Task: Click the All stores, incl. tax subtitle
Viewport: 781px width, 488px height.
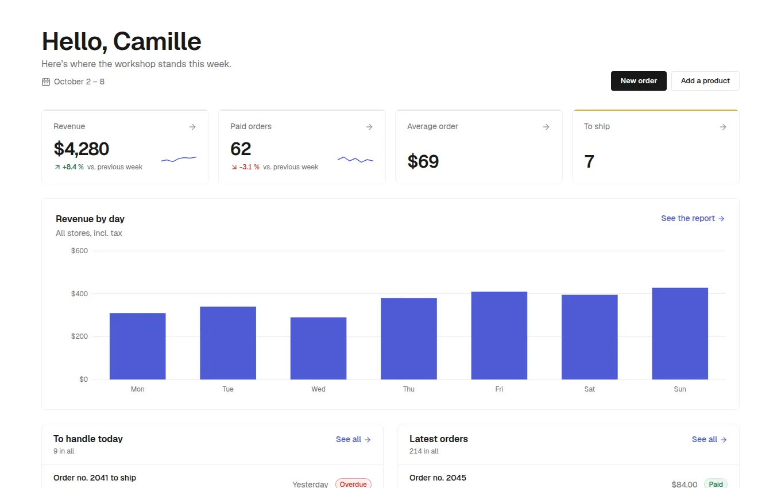Action: tap(89, 234)
